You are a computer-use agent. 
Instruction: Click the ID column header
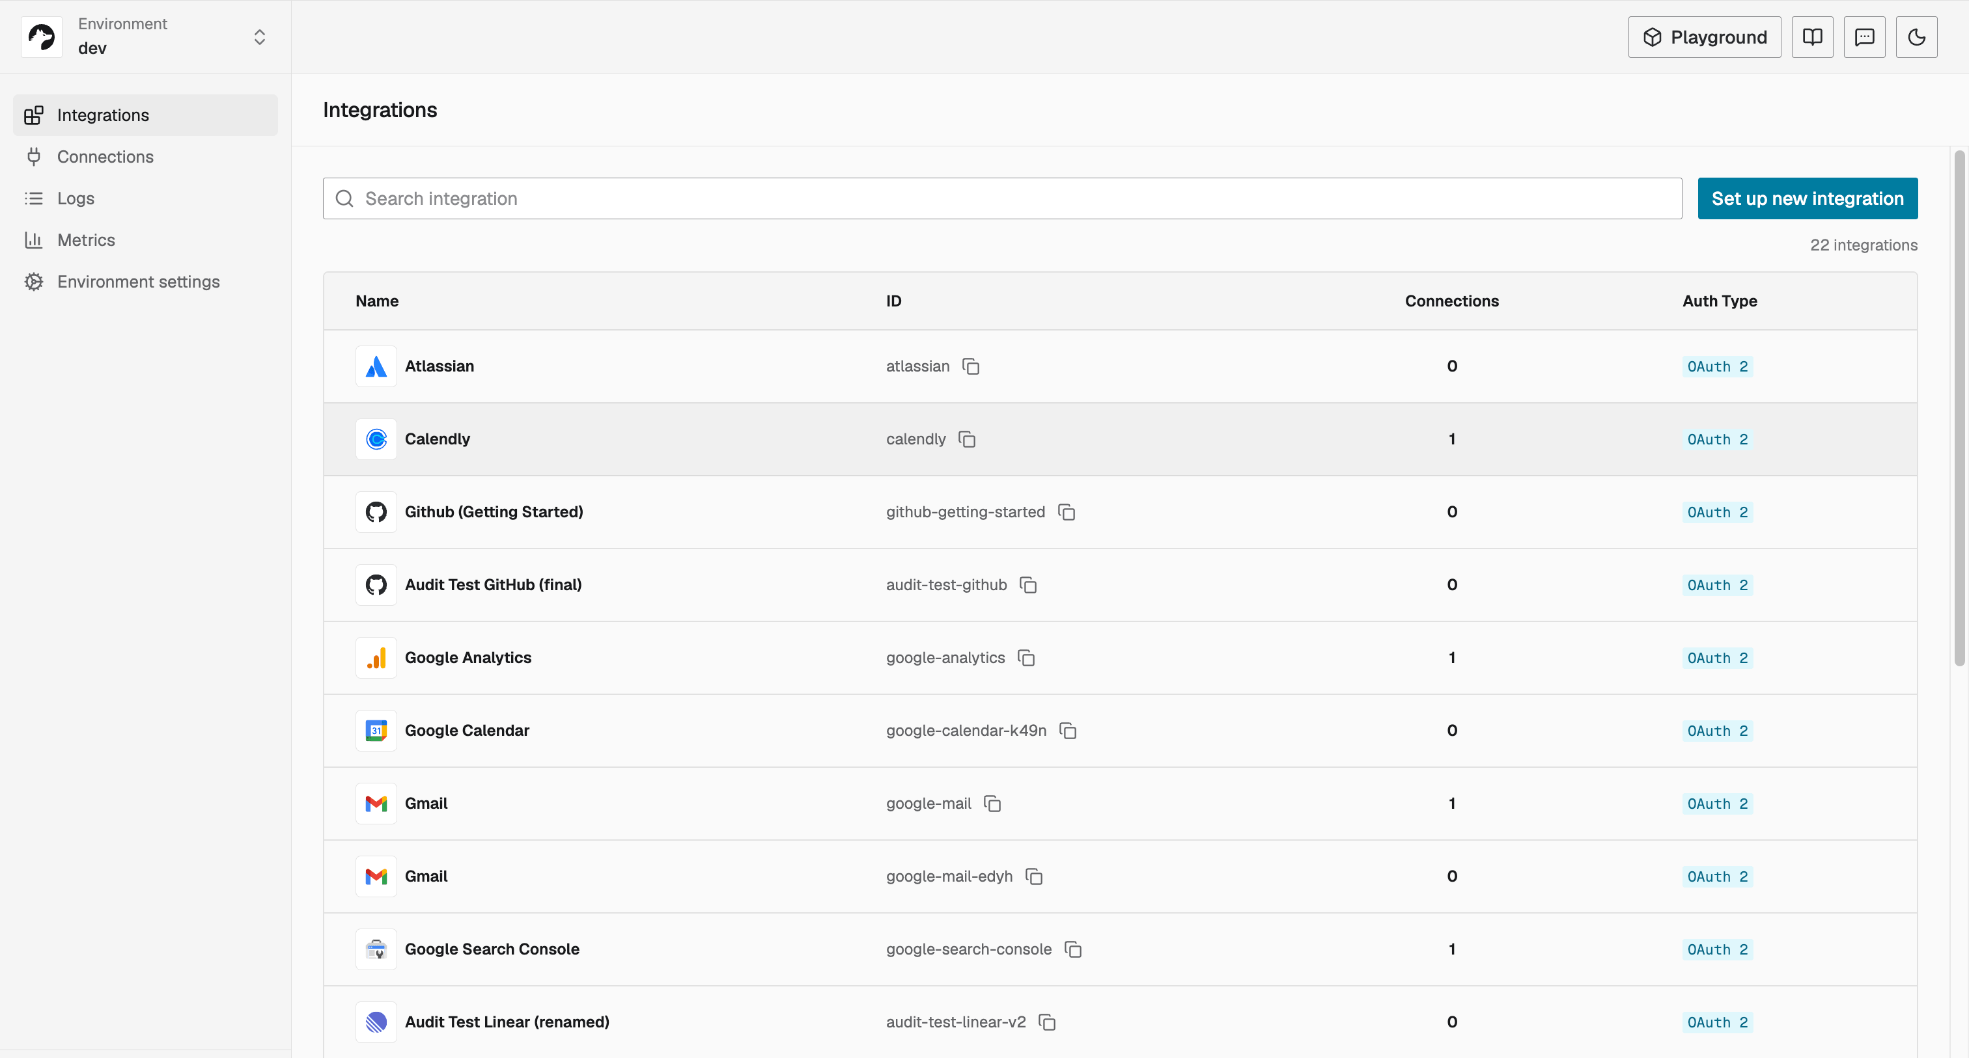893,301
